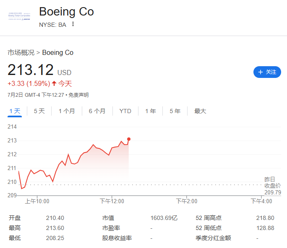
Task: Click the 52 周低点 value 128.88
Action: 265,228
